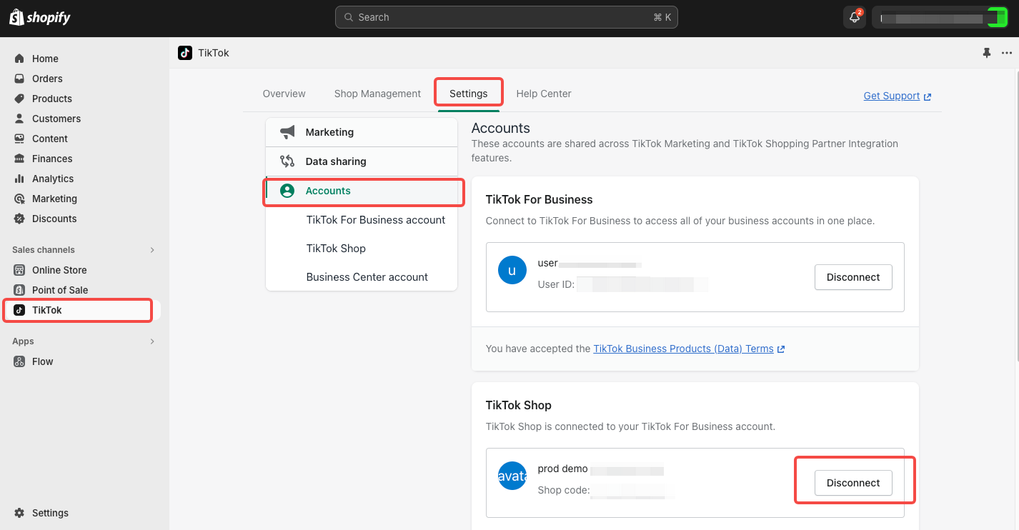1019x530 pixels.
Task: Expand the Sales channels section chevron
Action: [151, 250]
